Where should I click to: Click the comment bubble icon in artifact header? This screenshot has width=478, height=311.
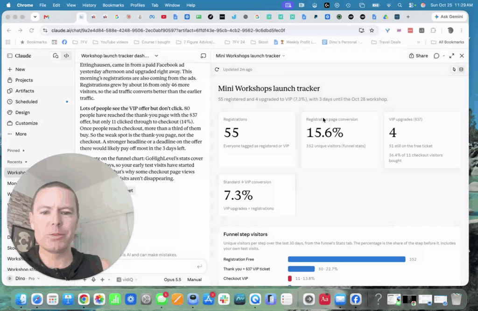(436, 56)
